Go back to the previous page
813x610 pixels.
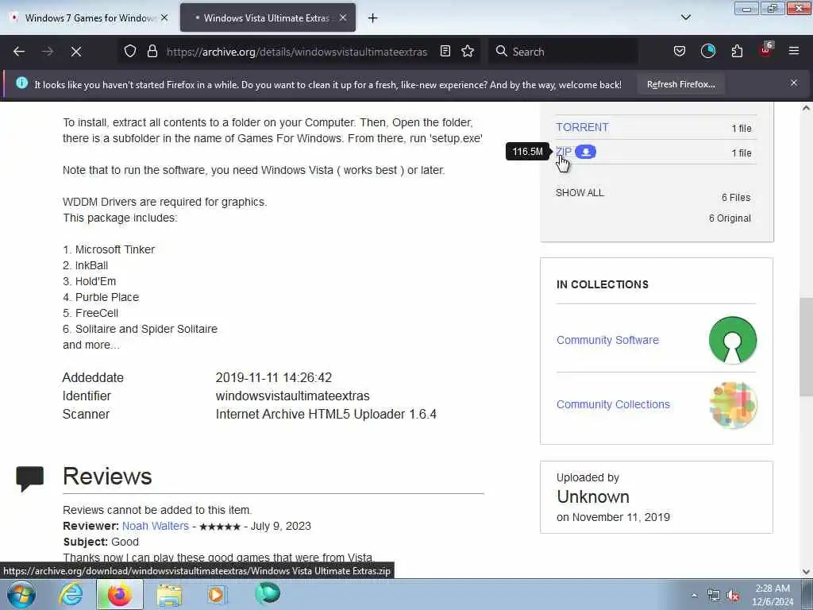[19, 52]
